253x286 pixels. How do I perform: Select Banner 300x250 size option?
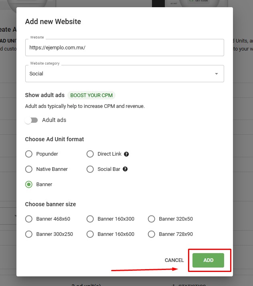pos(29,234)
